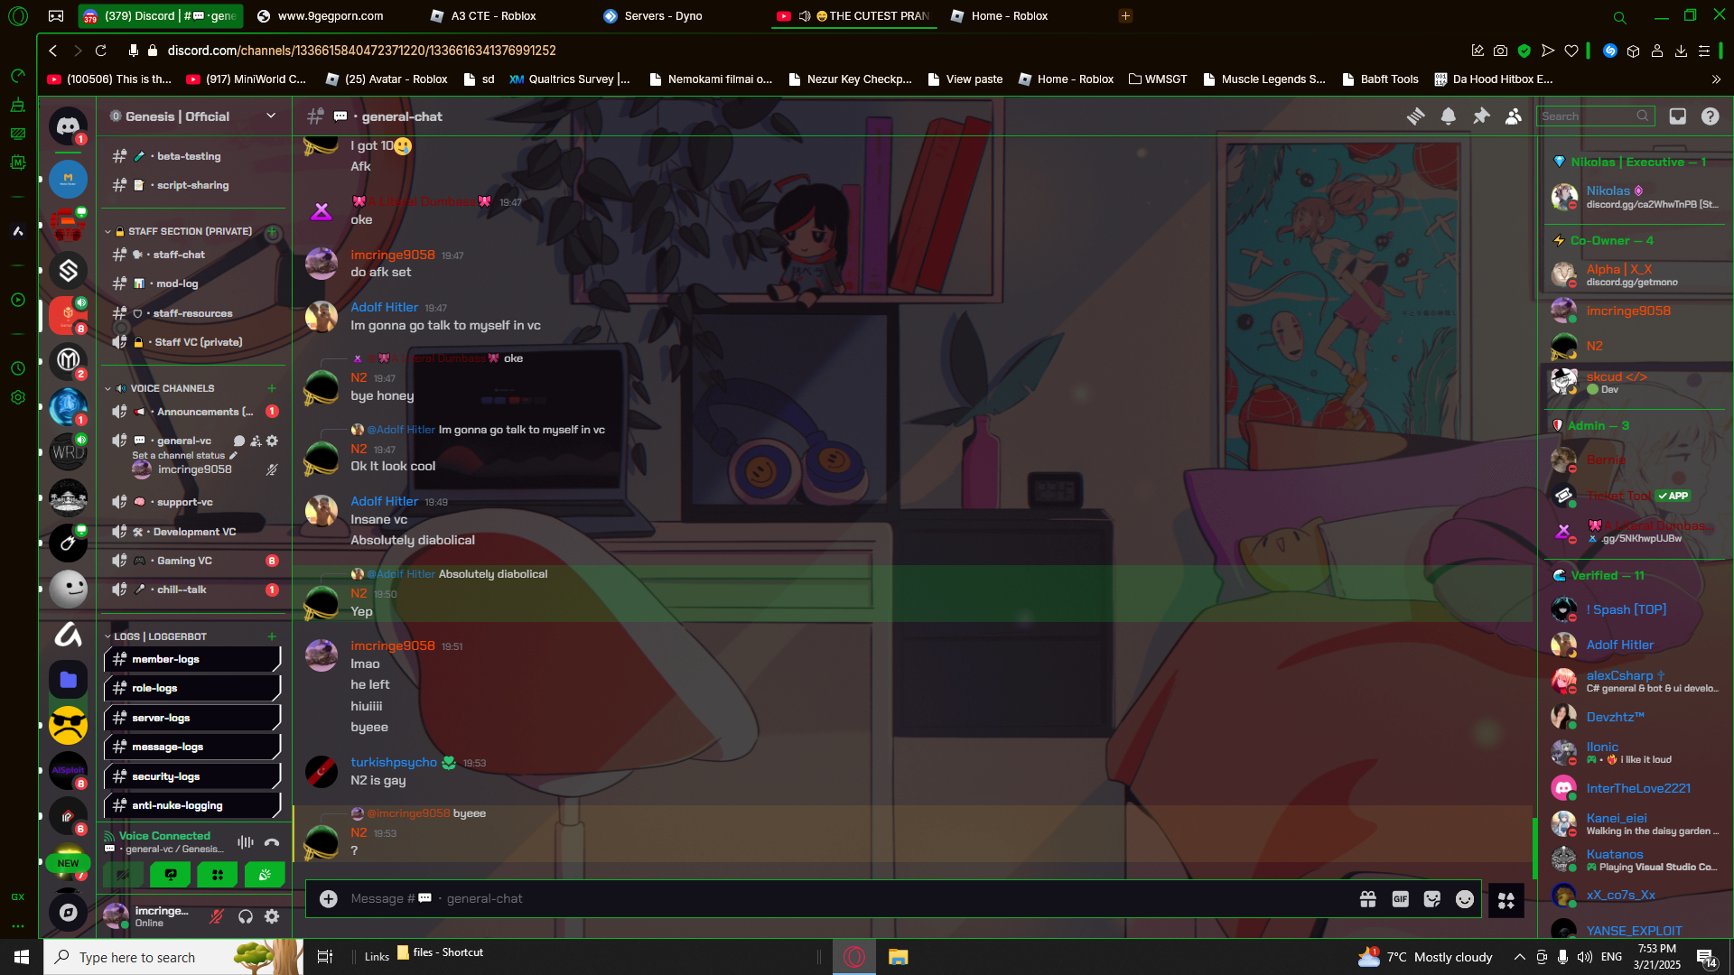Open the Genesis | Official server dropdown
The height and width of the screenshot is (975, 1734).
click(194, 116)
